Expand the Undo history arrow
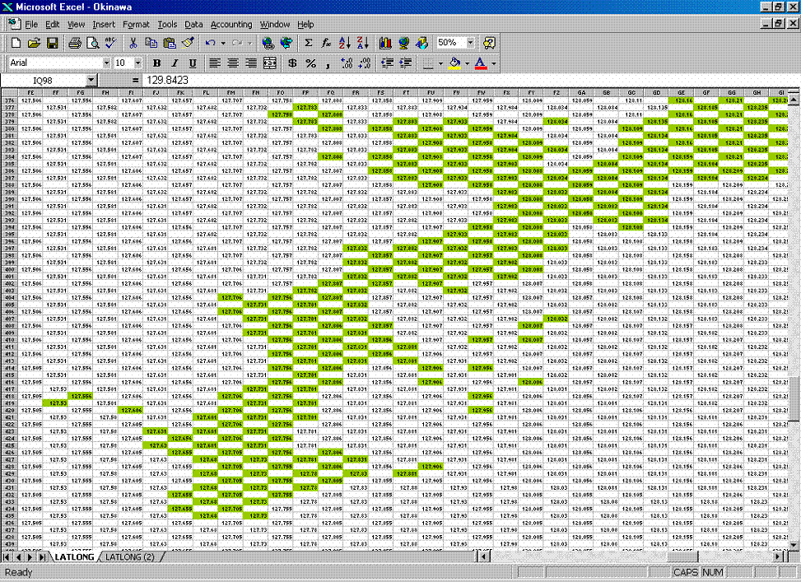Screen dimensions: 801x582 point(223,43)
